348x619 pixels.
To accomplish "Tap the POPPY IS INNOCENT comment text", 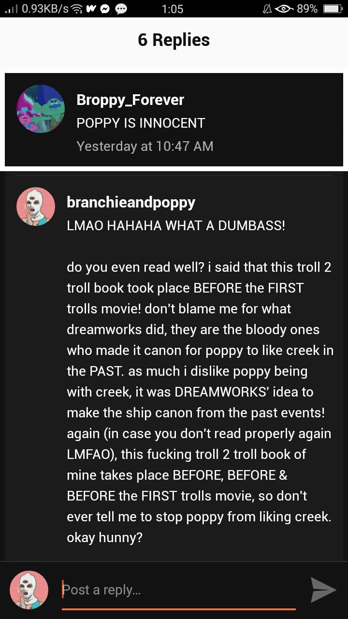I will [x=141, y=123].
